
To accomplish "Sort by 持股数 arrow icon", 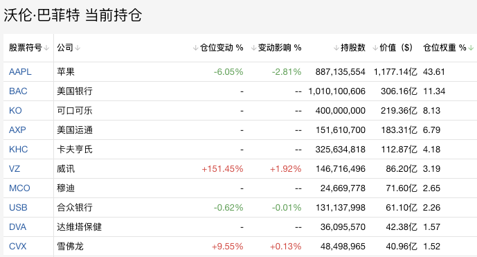I will pos(336,48).
